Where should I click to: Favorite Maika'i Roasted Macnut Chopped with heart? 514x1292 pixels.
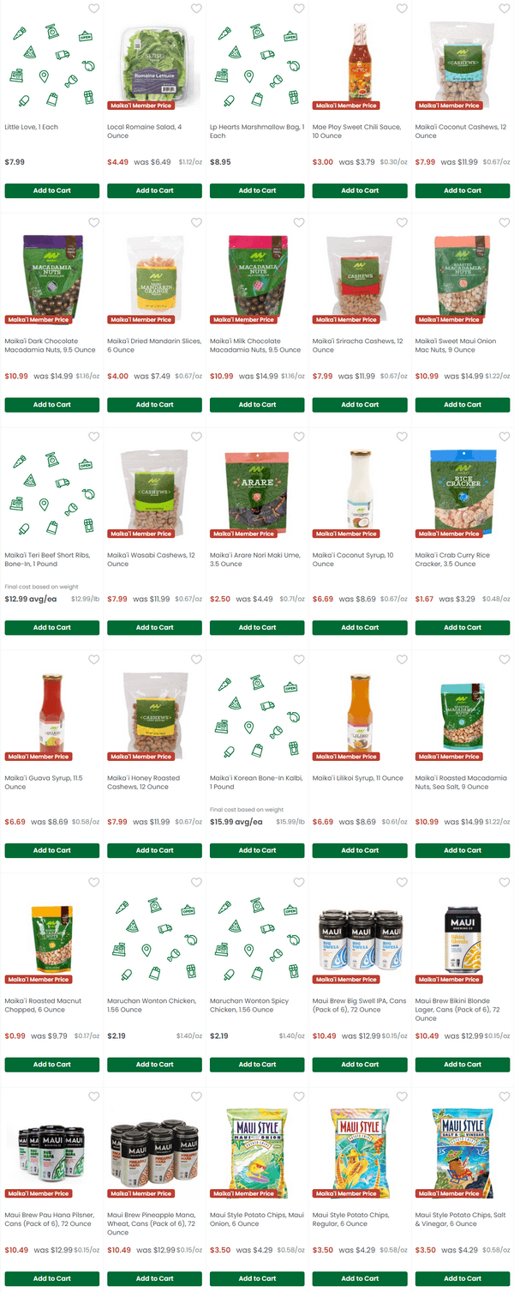(93, 883)
